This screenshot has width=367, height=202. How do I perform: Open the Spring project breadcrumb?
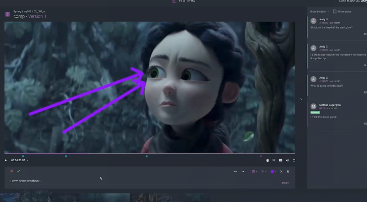click(x=17, y=12)
